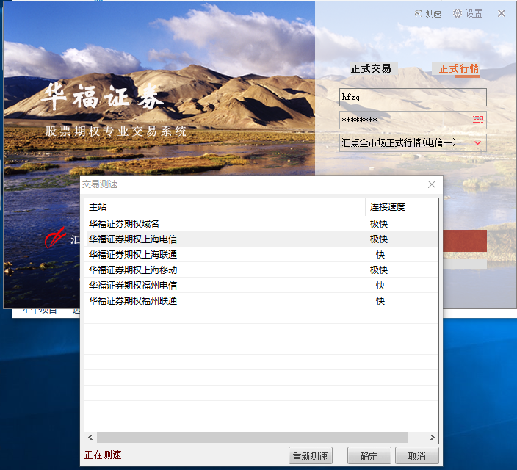
Task: Switch to 正式交易 tab
Action: click(x=372, y=68)
